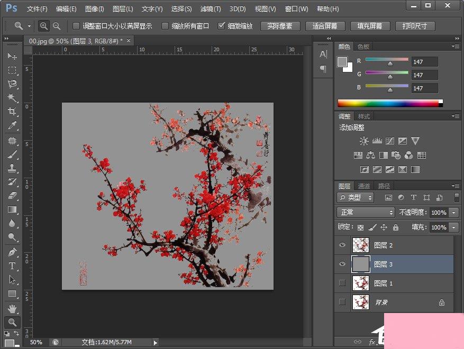Select the Rectangle shape tool
Image resolution: width=464 pixels, height=349 pixels.
12,293
